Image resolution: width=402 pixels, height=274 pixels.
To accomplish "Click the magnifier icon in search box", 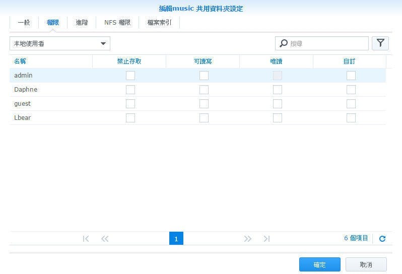I will 284,44.
